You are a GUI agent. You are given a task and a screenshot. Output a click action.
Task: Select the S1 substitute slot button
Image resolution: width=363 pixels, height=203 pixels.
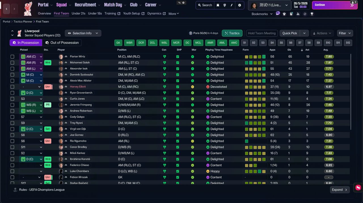pos(244,43)
